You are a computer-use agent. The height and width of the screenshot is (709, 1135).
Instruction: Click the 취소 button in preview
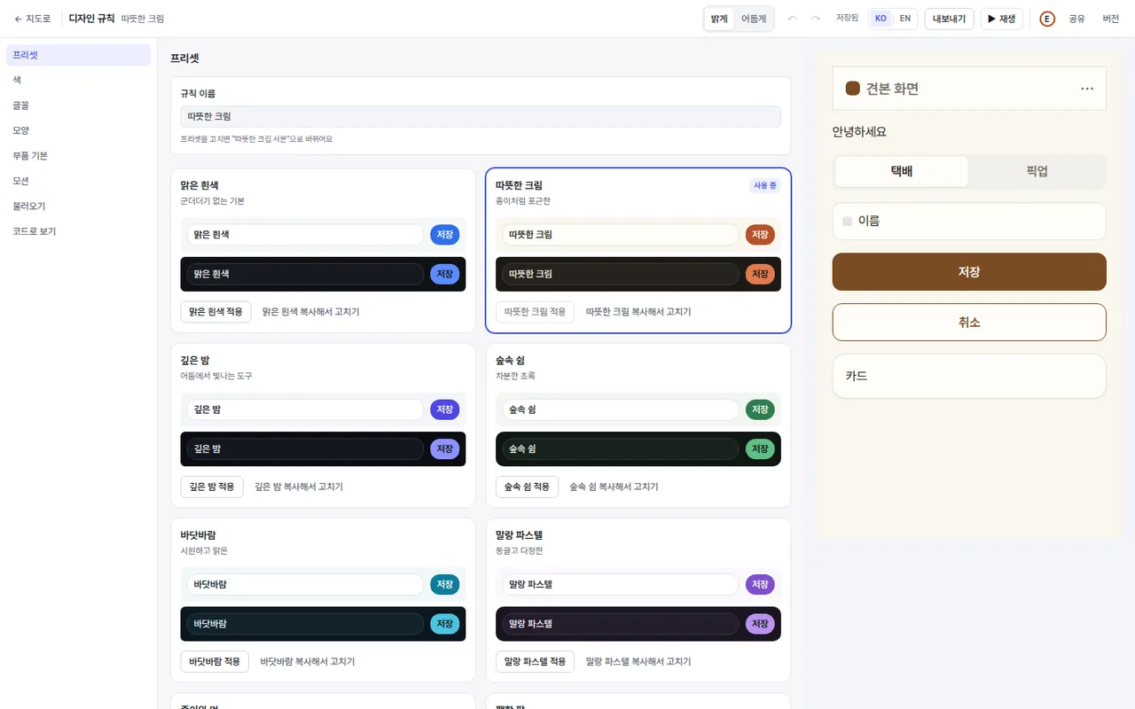969,323
